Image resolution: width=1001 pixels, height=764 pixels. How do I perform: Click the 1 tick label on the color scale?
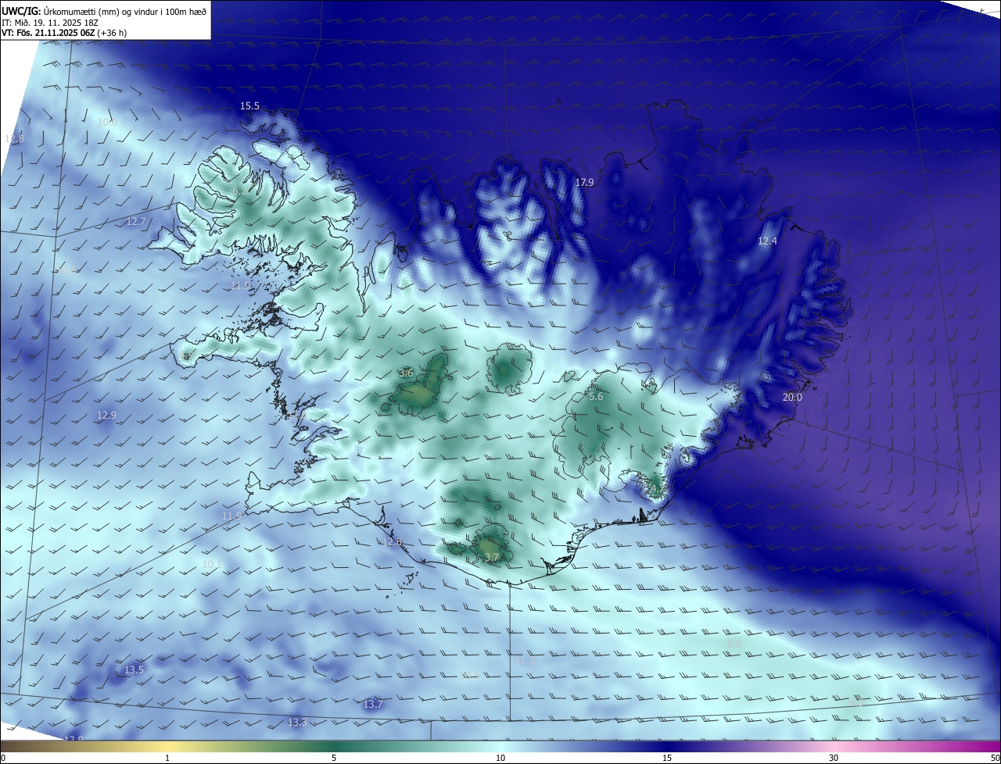click(167, 758)
